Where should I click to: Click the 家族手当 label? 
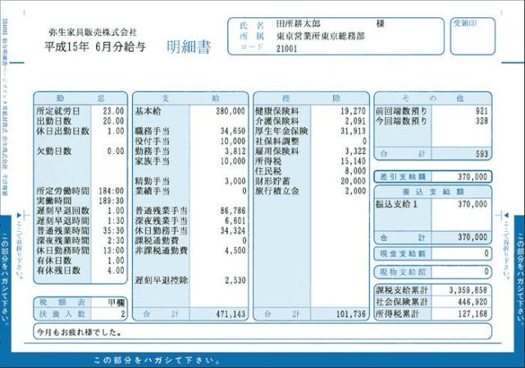[153, 161]
